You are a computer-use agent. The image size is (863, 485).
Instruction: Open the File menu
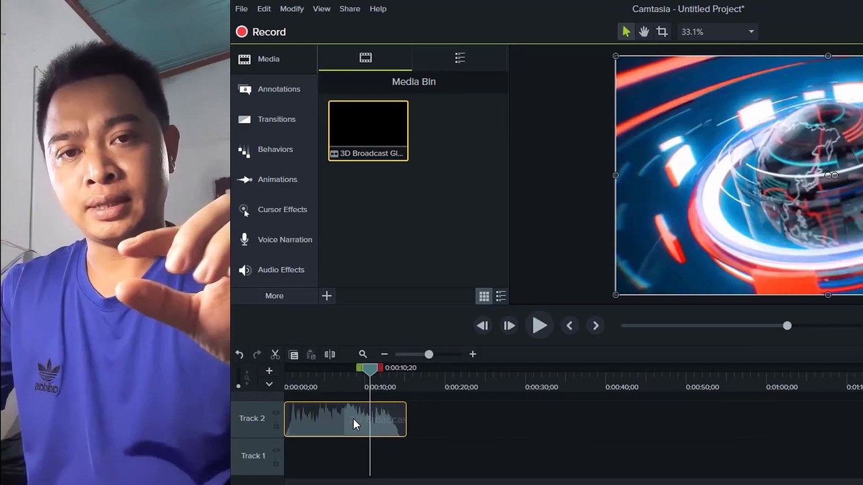(x=241, y=9)
